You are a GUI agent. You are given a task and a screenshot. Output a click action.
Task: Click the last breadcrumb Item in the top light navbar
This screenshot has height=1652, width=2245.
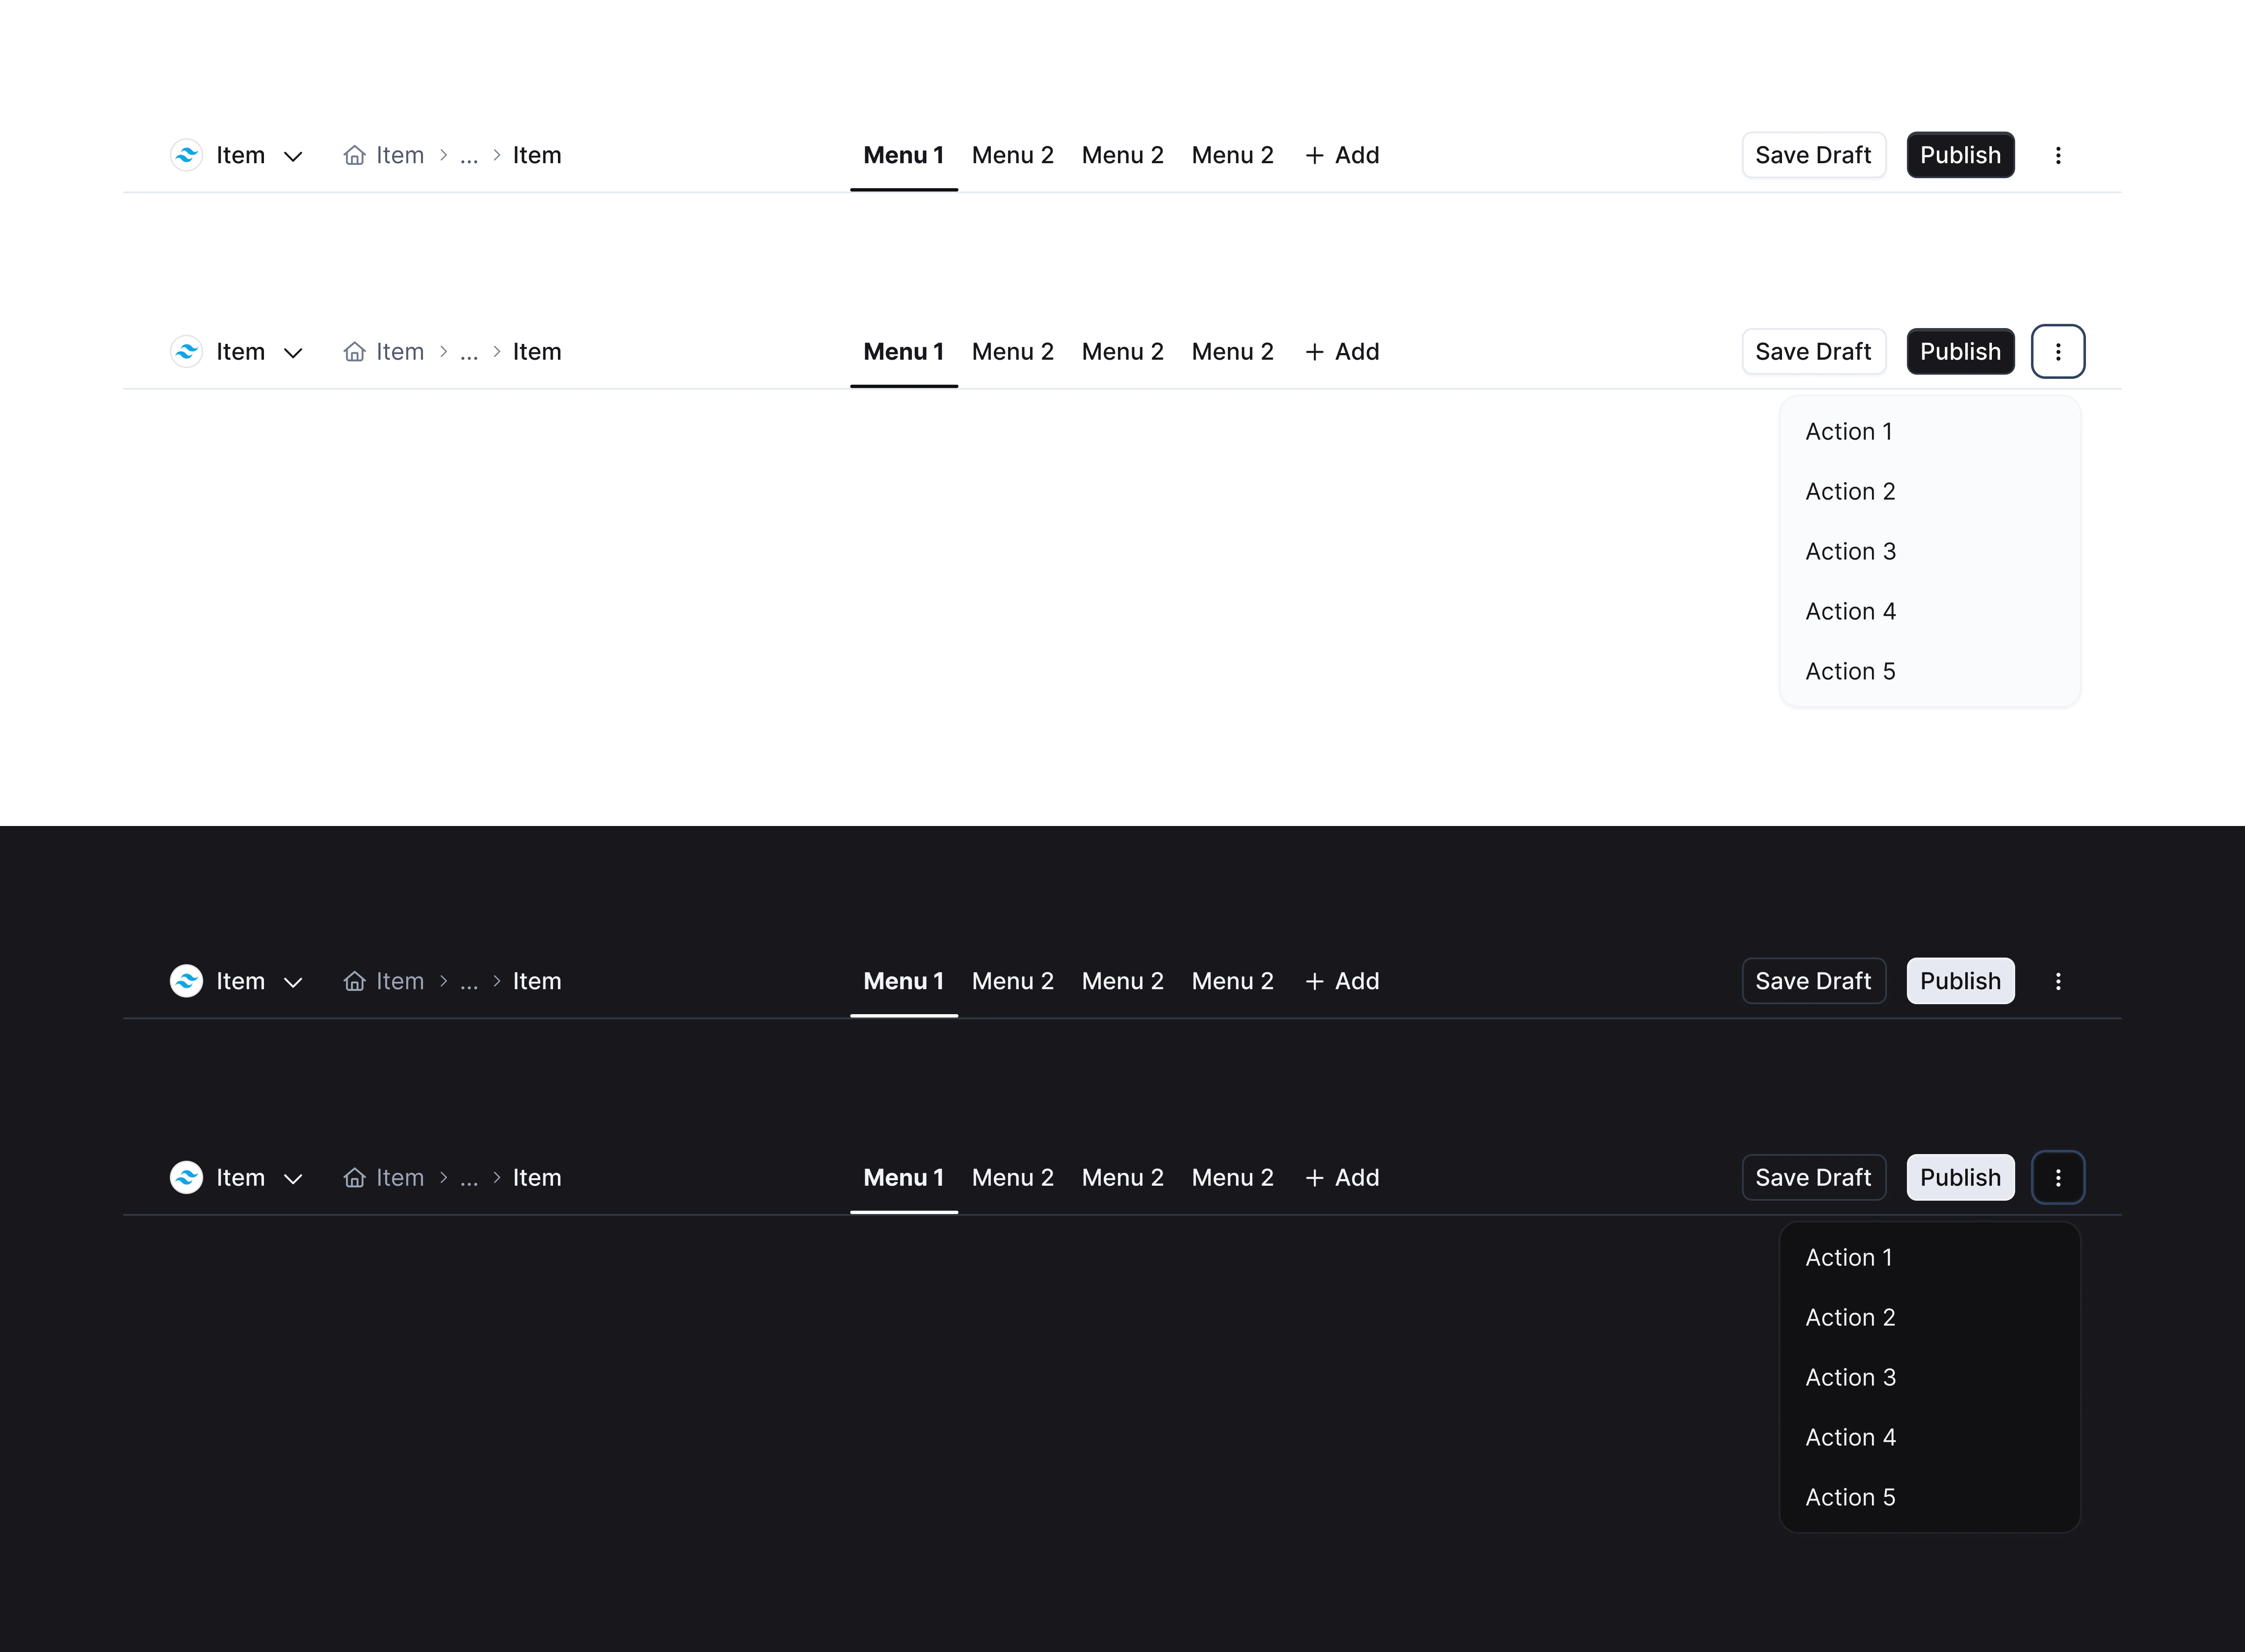coord(537,155)
